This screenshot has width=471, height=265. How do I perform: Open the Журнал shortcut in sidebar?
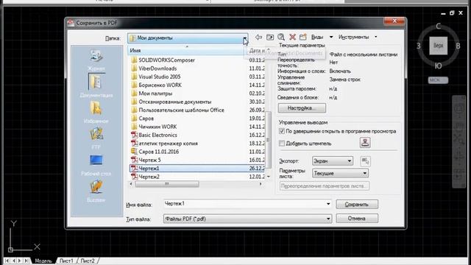pos(96,60)
